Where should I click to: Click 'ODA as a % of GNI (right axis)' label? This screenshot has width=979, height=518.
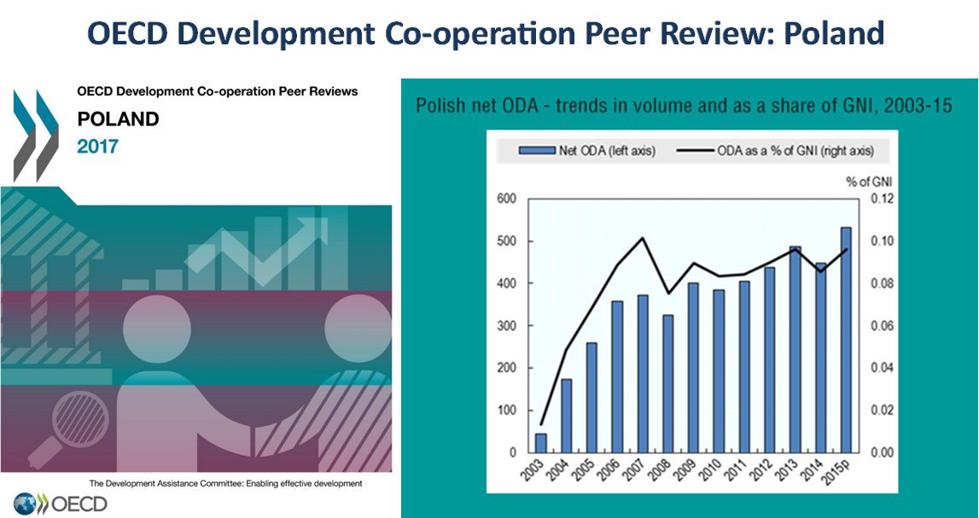[x=794, y=152]
